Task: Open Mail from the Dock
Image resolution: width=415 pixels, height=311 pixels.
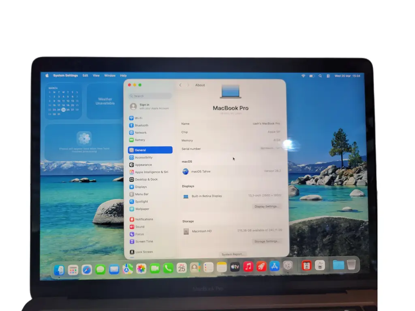Action: click(x=114, y=269)
